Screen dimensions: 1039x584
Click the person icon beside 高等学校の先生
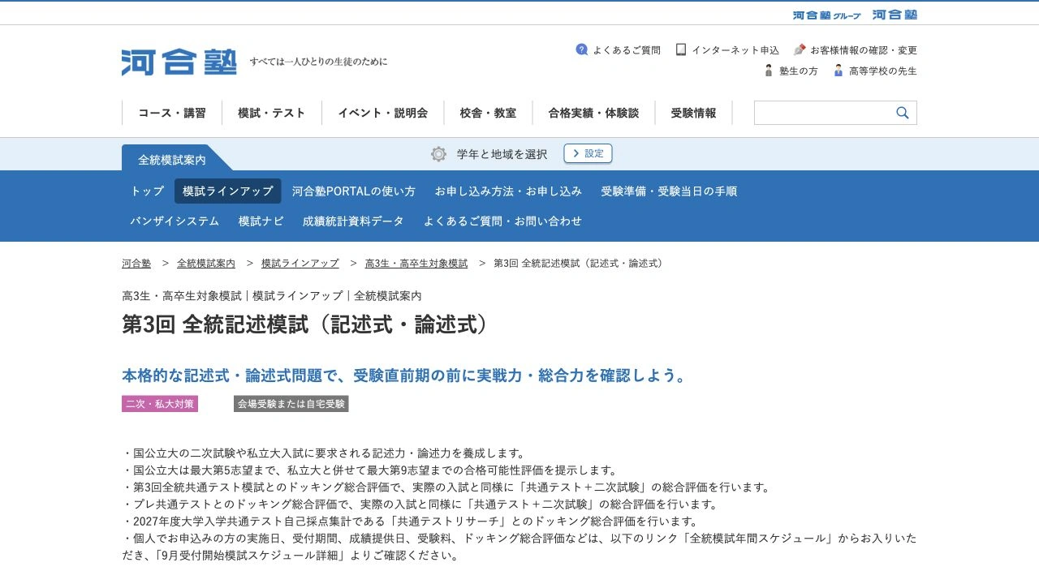pyautogui.click(x=839, y=71)
